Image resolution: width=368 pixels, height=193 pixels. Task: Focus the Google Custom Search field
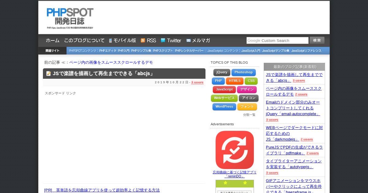click(278, 40)
